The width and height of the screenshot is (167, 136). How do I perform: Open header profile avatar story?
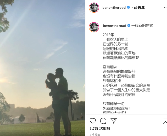coord(94,8)
